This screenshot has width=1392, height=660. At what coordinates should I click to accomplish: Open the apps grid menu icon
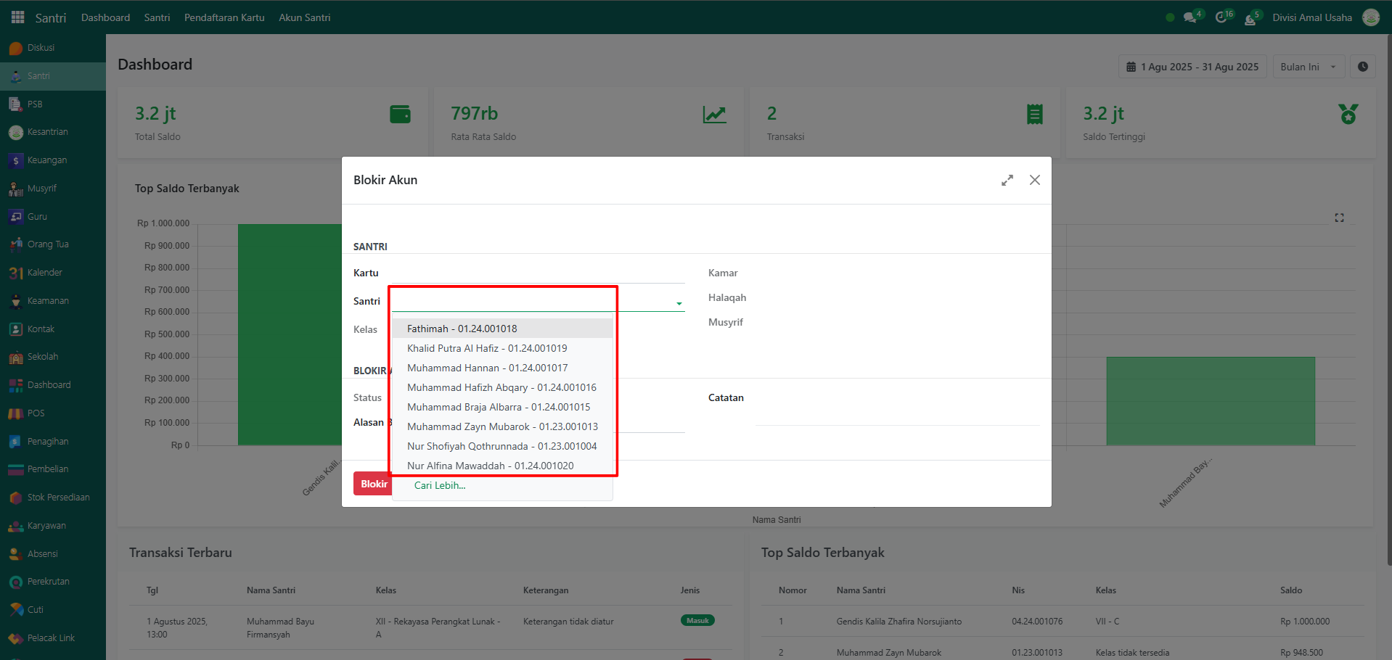[17, 17]
